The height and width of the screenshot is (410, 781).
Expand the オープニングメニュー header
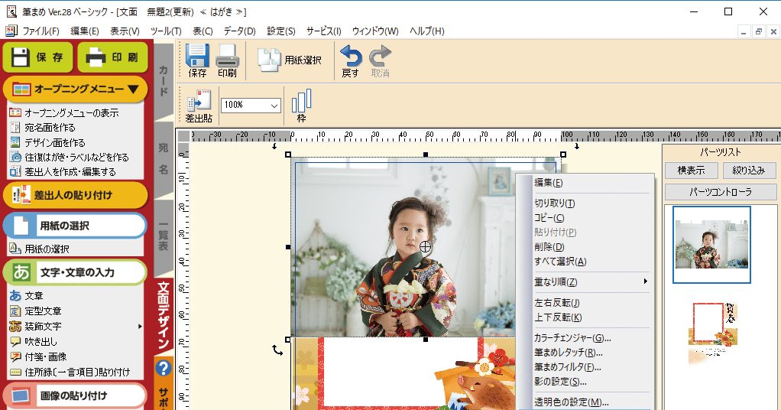click(x=75, y=89)
